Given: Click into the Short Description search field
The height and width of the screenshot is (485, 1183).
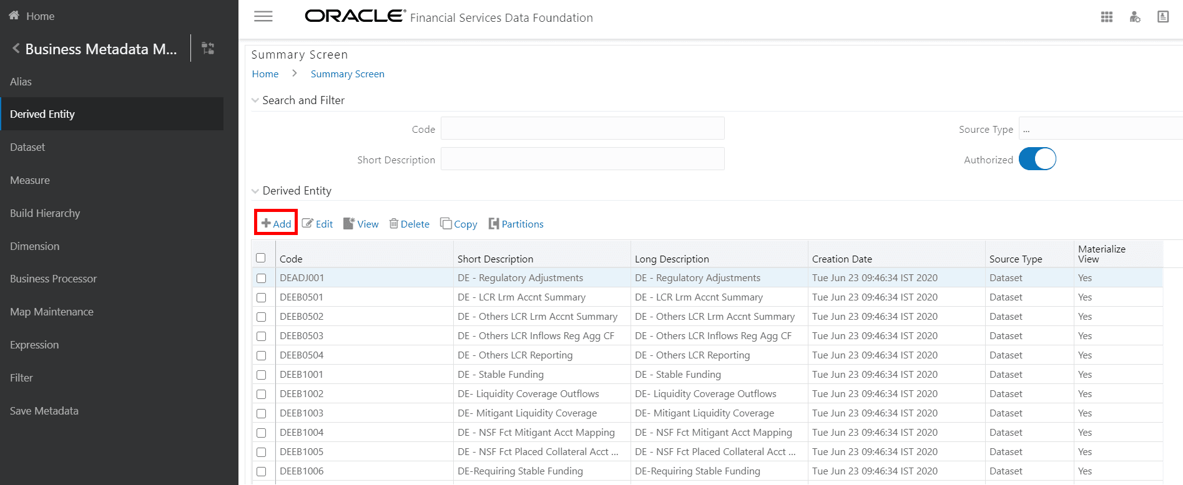Looking at the screenshot, I should click(x=582, y=159).
